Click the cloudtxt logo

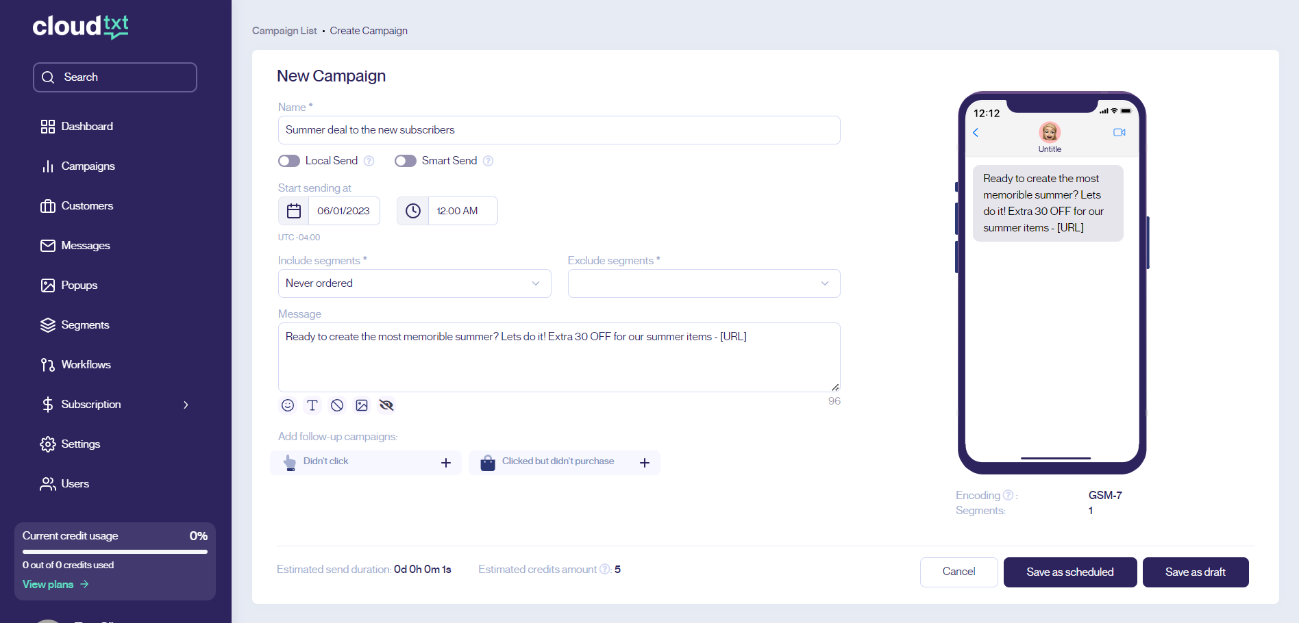click(x=81, y=27)
